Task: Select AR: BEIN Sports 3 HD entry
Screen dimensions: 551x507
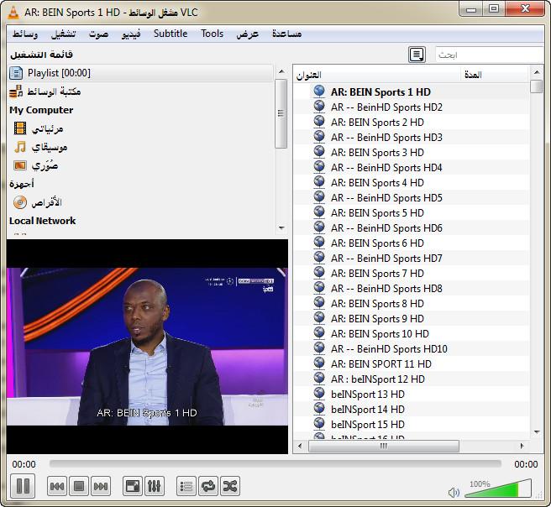Action: coord(377,153)
